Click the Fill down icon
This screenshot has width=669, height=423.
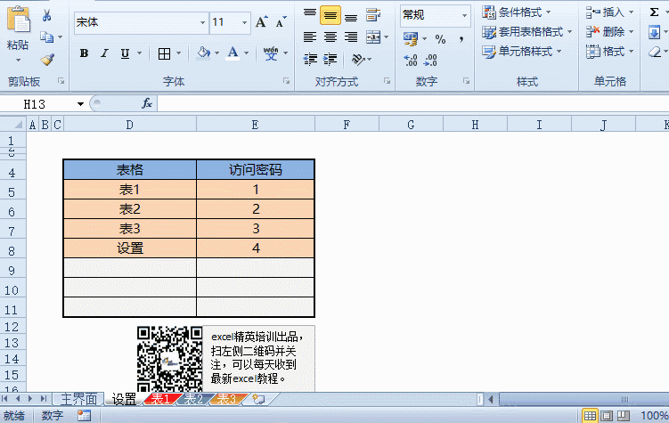tap(654, 32)
